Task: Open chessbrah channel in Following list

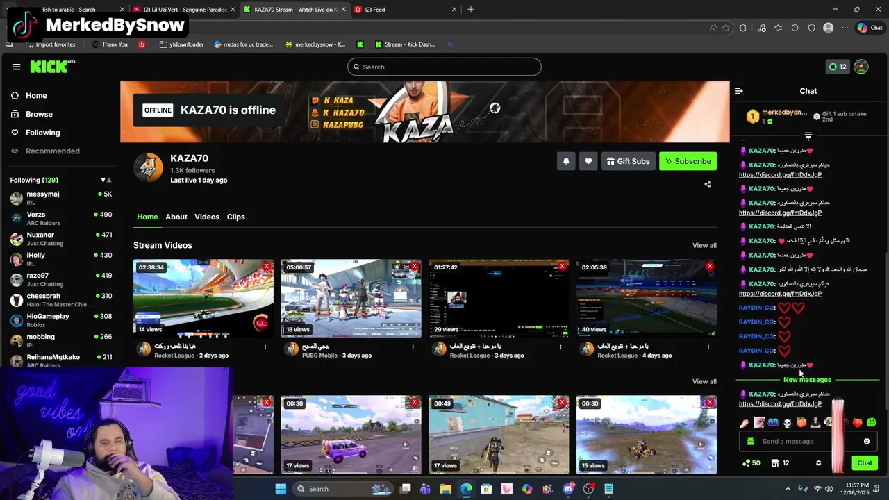Action: (x=61, y=300)
